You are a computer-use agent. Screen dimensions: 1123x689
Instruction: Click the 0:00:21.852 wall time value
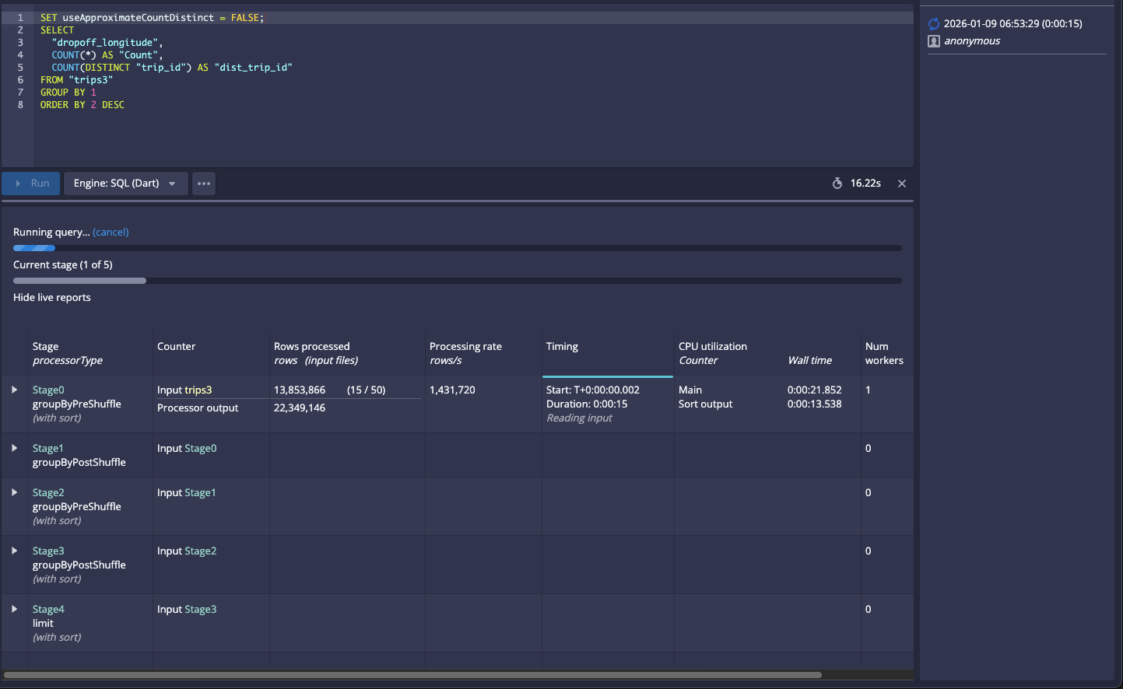tap(815, 390)
